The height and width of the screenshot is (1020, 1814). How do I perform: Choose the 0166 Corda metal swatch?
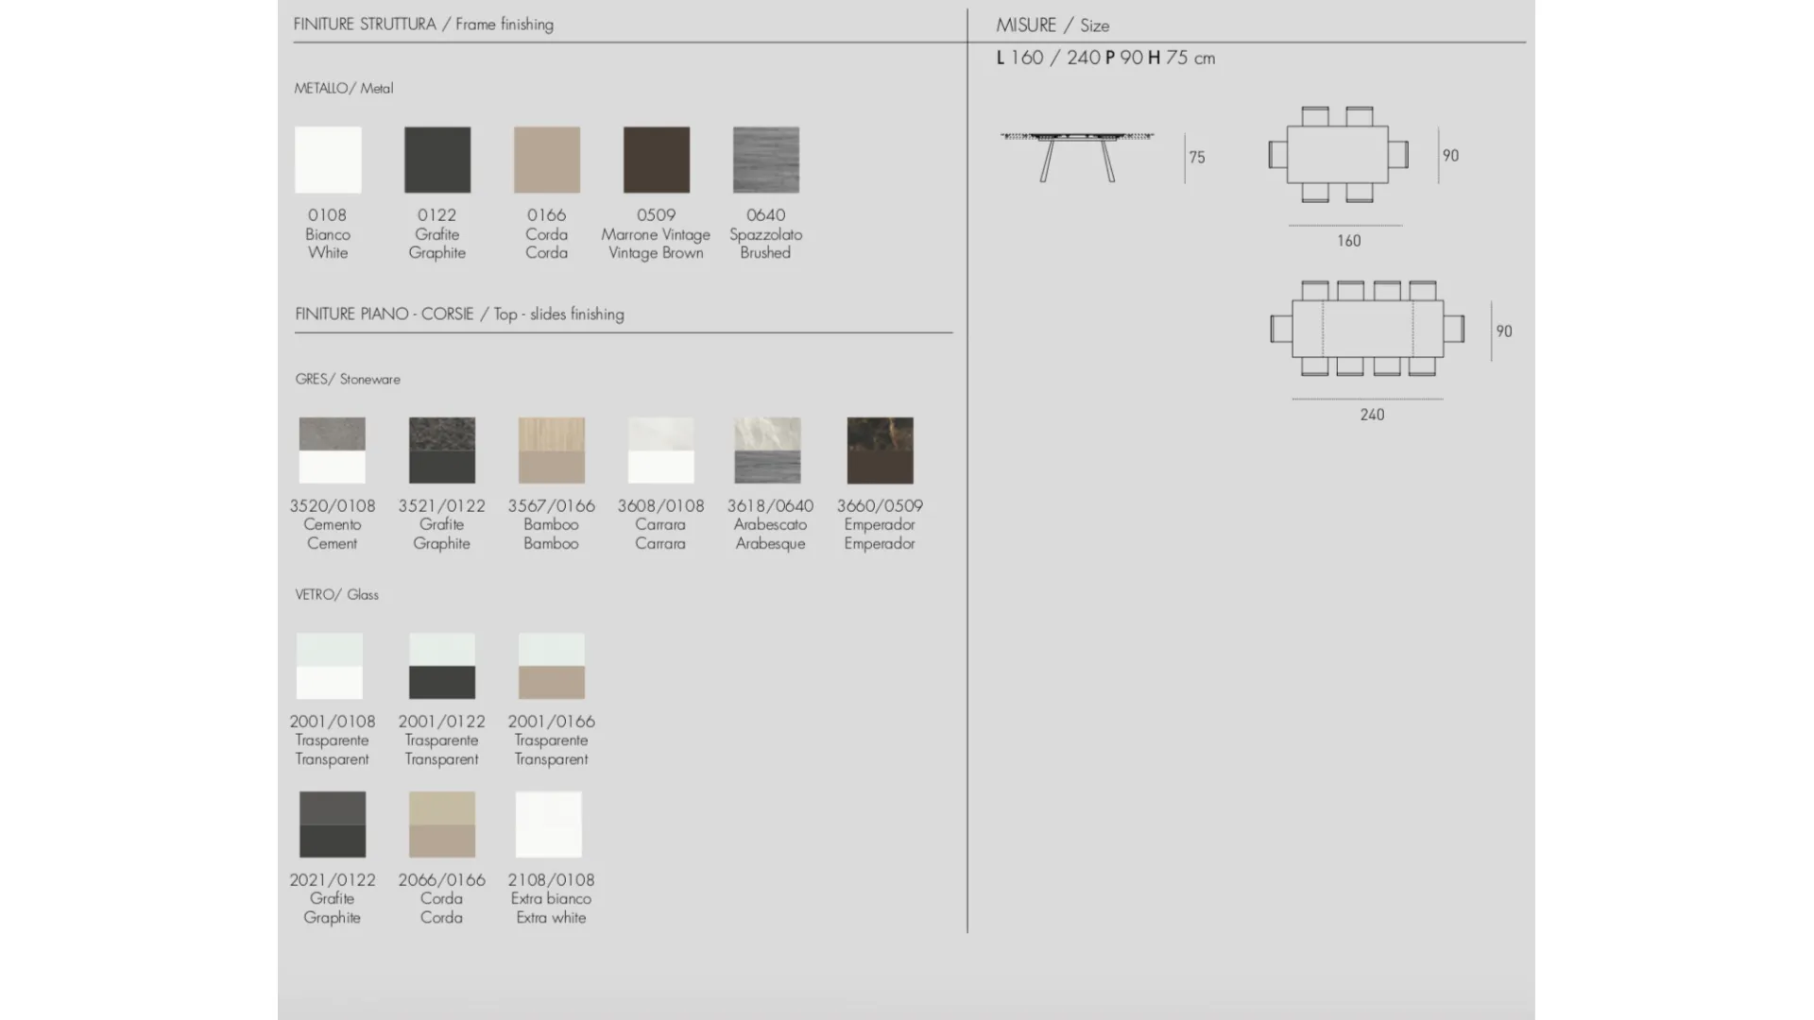[x=547, y=160]
